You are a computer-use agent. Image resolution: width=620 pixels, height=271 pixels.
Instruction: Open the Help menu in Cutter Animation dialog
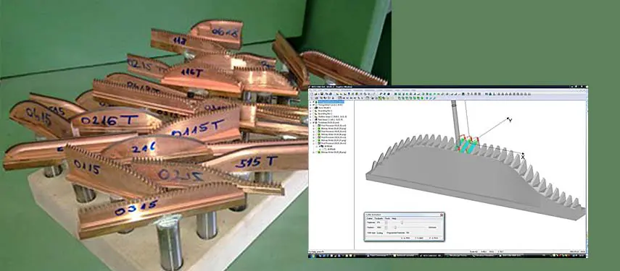(x=394, y=219)
